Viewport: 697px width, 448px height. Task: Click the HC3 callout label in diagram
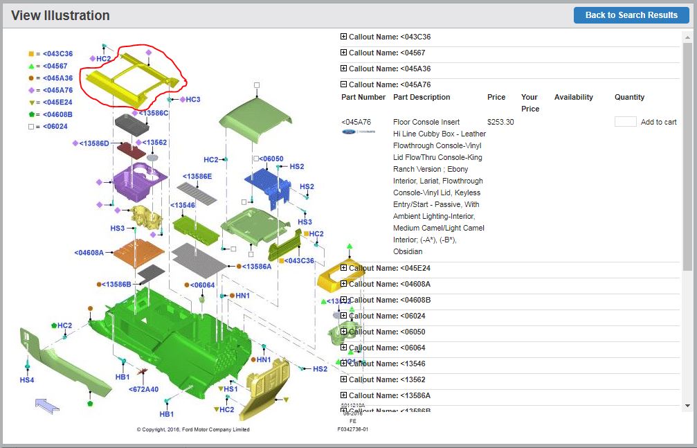(x=193, y=100)
